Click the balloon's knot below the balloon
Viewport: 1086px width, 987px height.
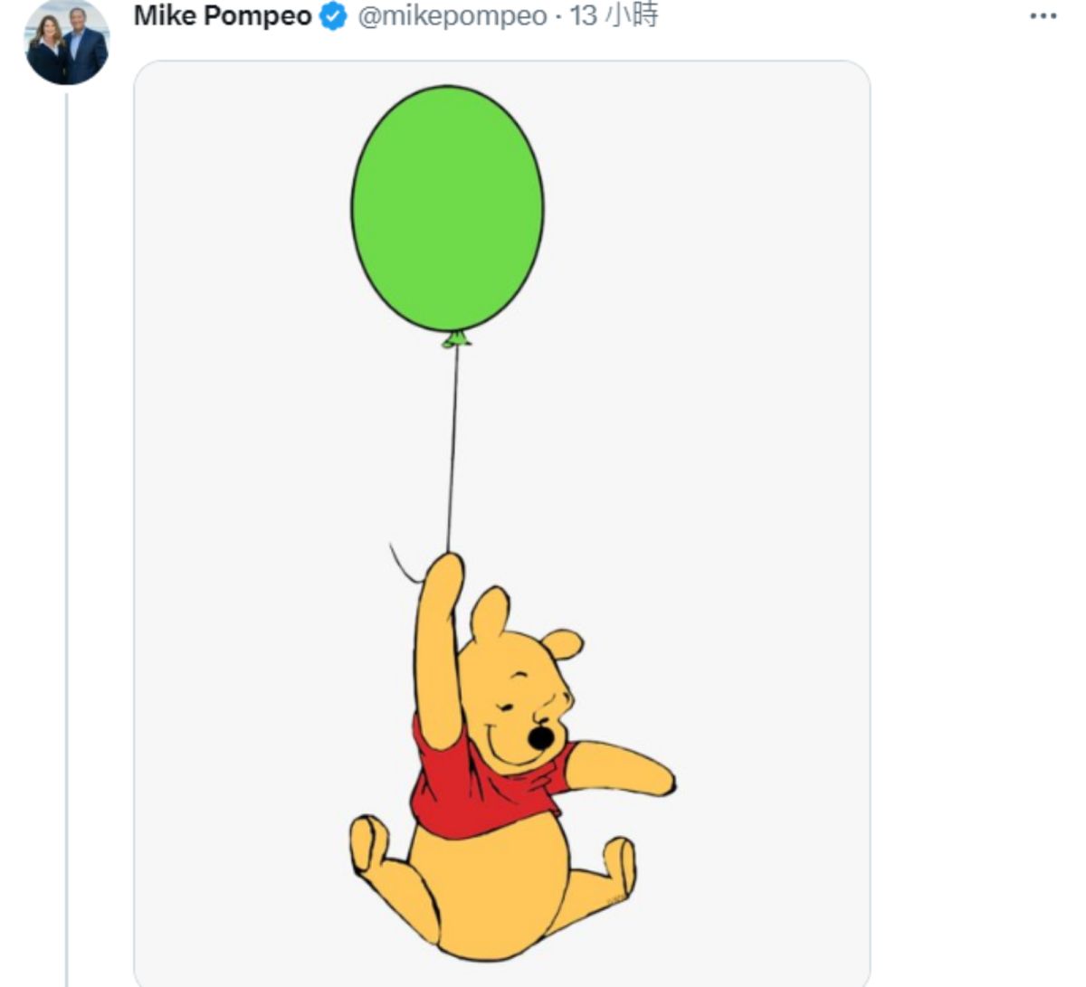tap(456, 339)
